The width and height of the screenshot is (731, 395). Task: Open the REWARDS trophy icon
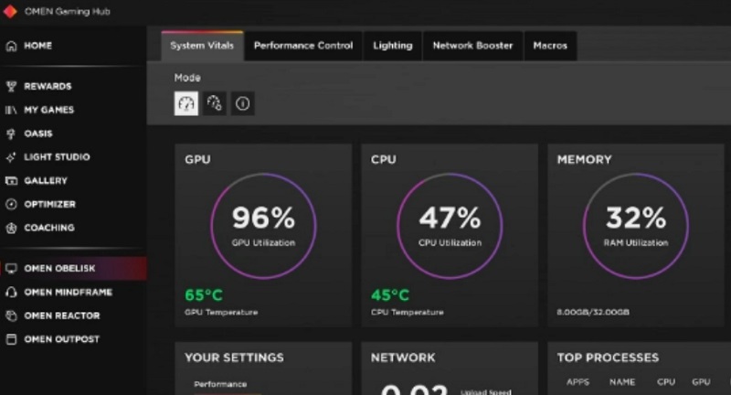click(x=11, y=86)
